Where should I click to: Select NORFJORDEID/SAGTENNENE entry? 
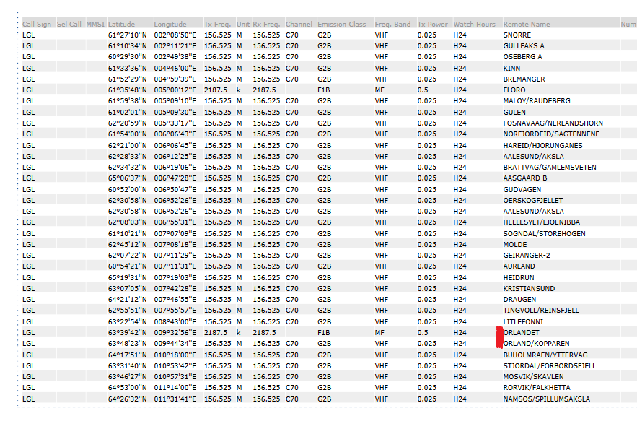coord(551,134)
